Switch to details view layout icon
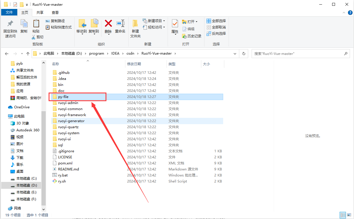This screenshot has width=354, height=219. (x=343, y=215)
